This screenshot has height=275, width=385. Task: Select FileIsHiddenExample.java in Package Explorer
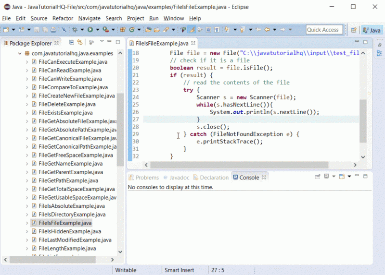pyautogui.click(x=70, y=231)
